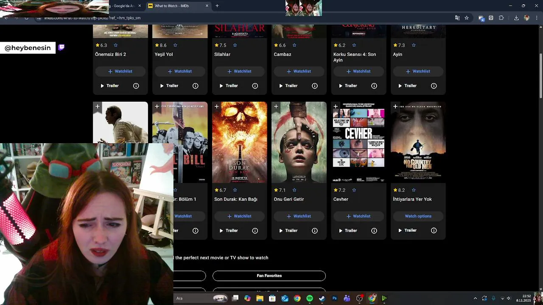Viewport: 543px width, 305px height.
Task: Toggle bookmark ribbon on Onu Geri Getir poster
Action: pos(276,107)
